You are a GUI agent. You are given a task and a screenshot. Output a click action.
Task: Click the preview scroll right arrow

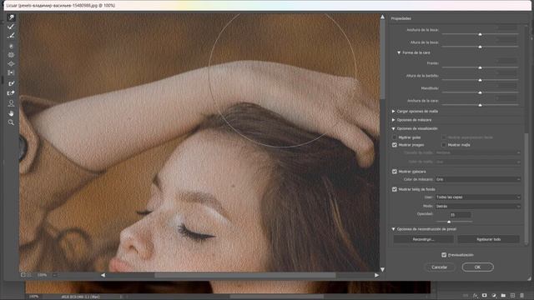tap(376, 275)
